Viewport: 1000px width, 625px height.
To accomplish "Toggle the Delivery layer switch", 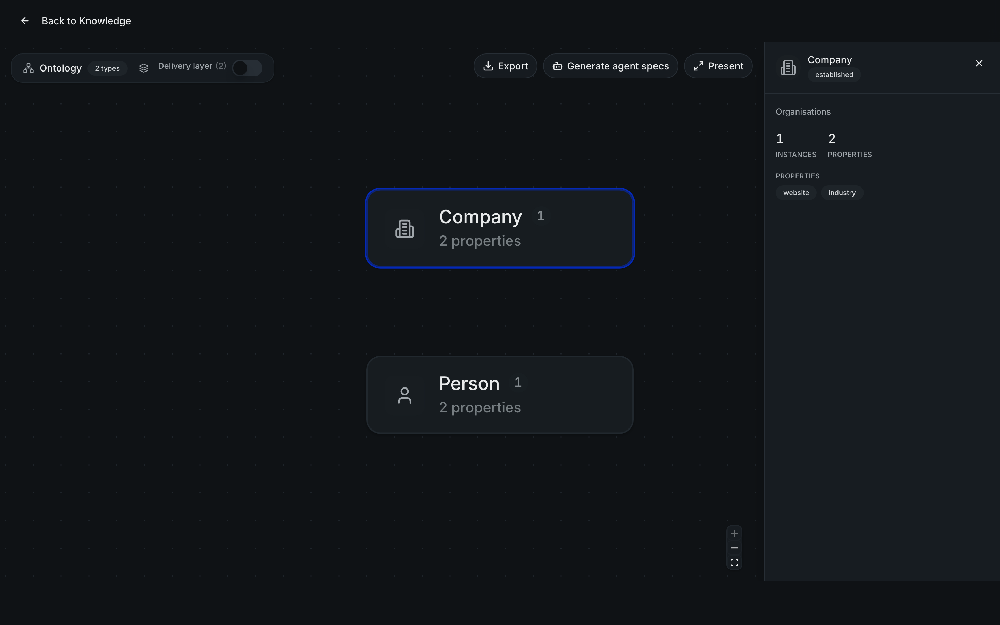I will (247, 68).
